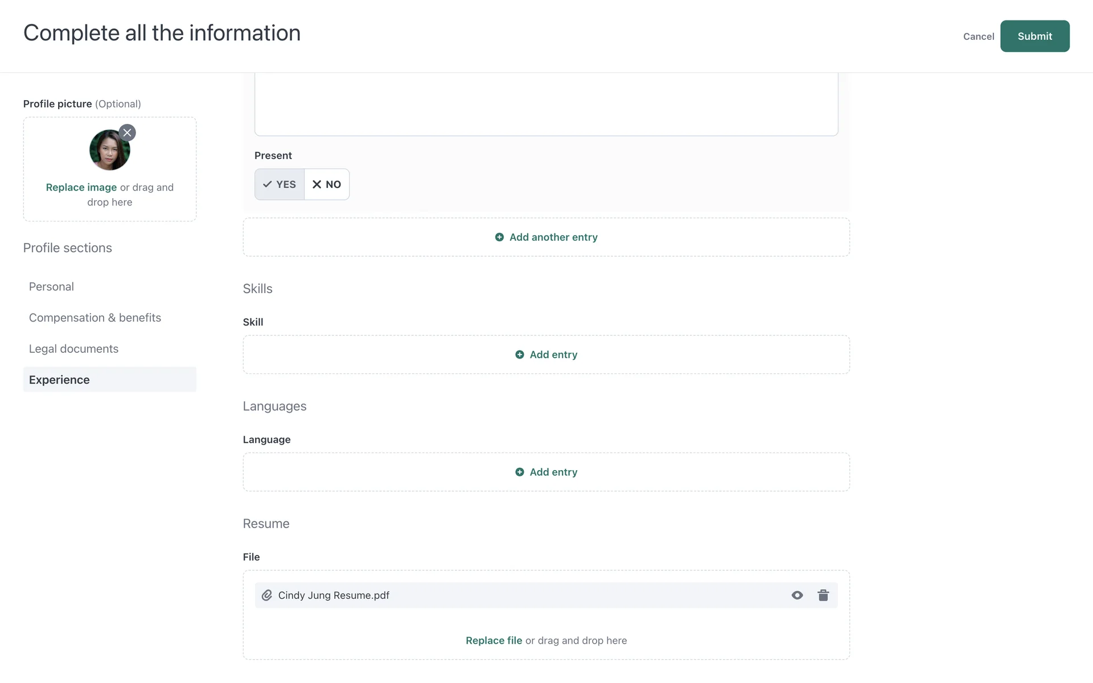The width and height of the screenshot is (1093, 683).
Task: Click plus icon beside Add another entry
Action: point(499,237)
